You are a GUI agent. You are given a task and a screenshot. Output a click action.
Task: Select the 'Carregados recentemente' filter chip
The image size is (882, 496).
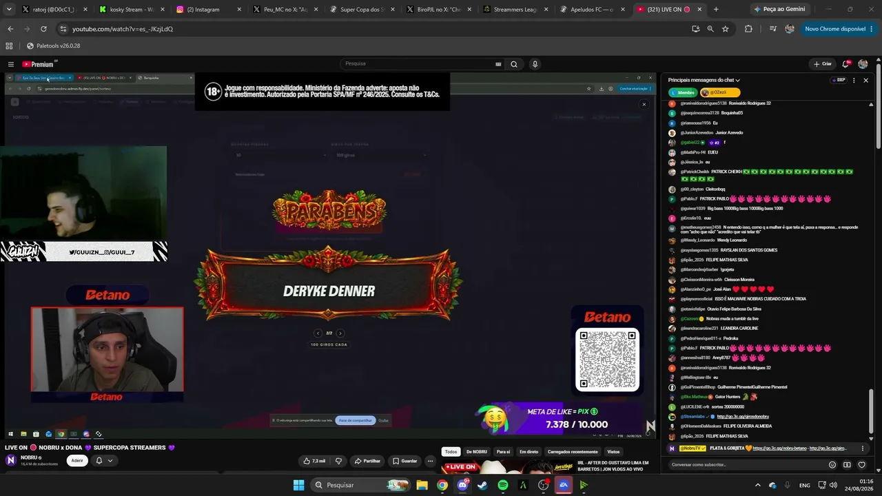coord(573,452)
